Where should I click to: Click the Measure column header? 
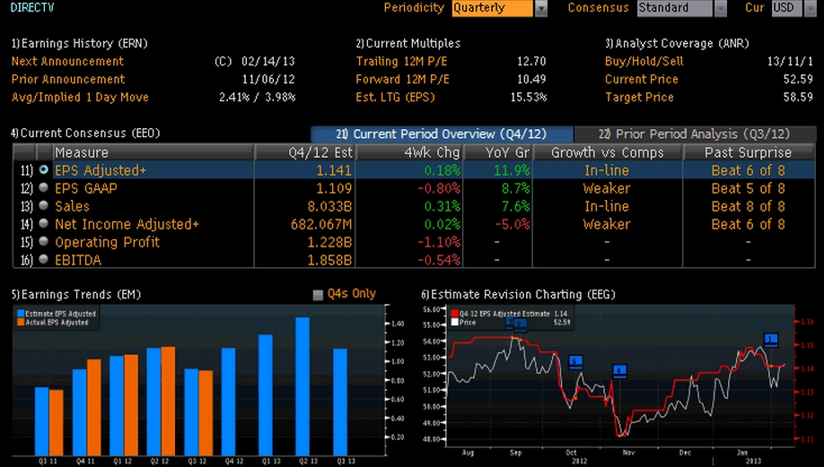[x=153, y=152]
